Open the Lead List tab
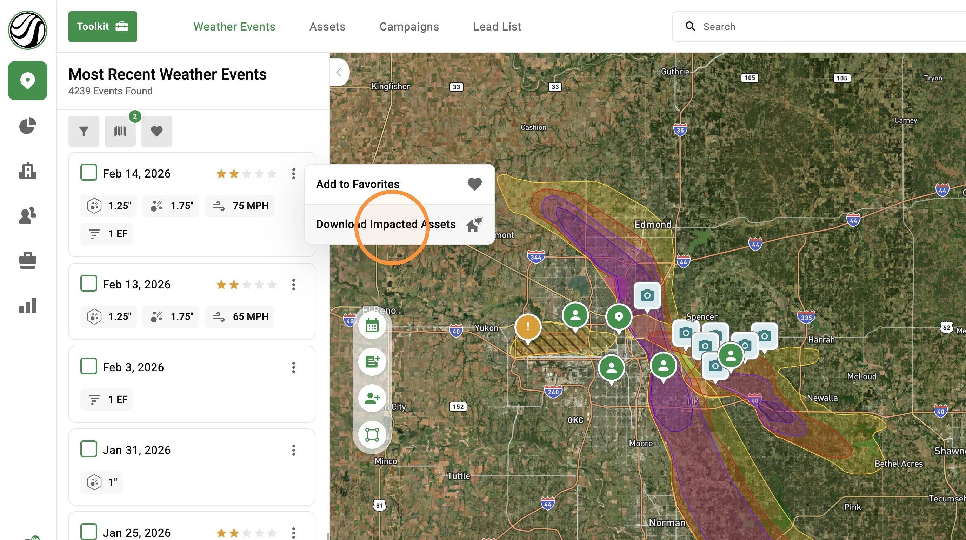 click(497, 27)
